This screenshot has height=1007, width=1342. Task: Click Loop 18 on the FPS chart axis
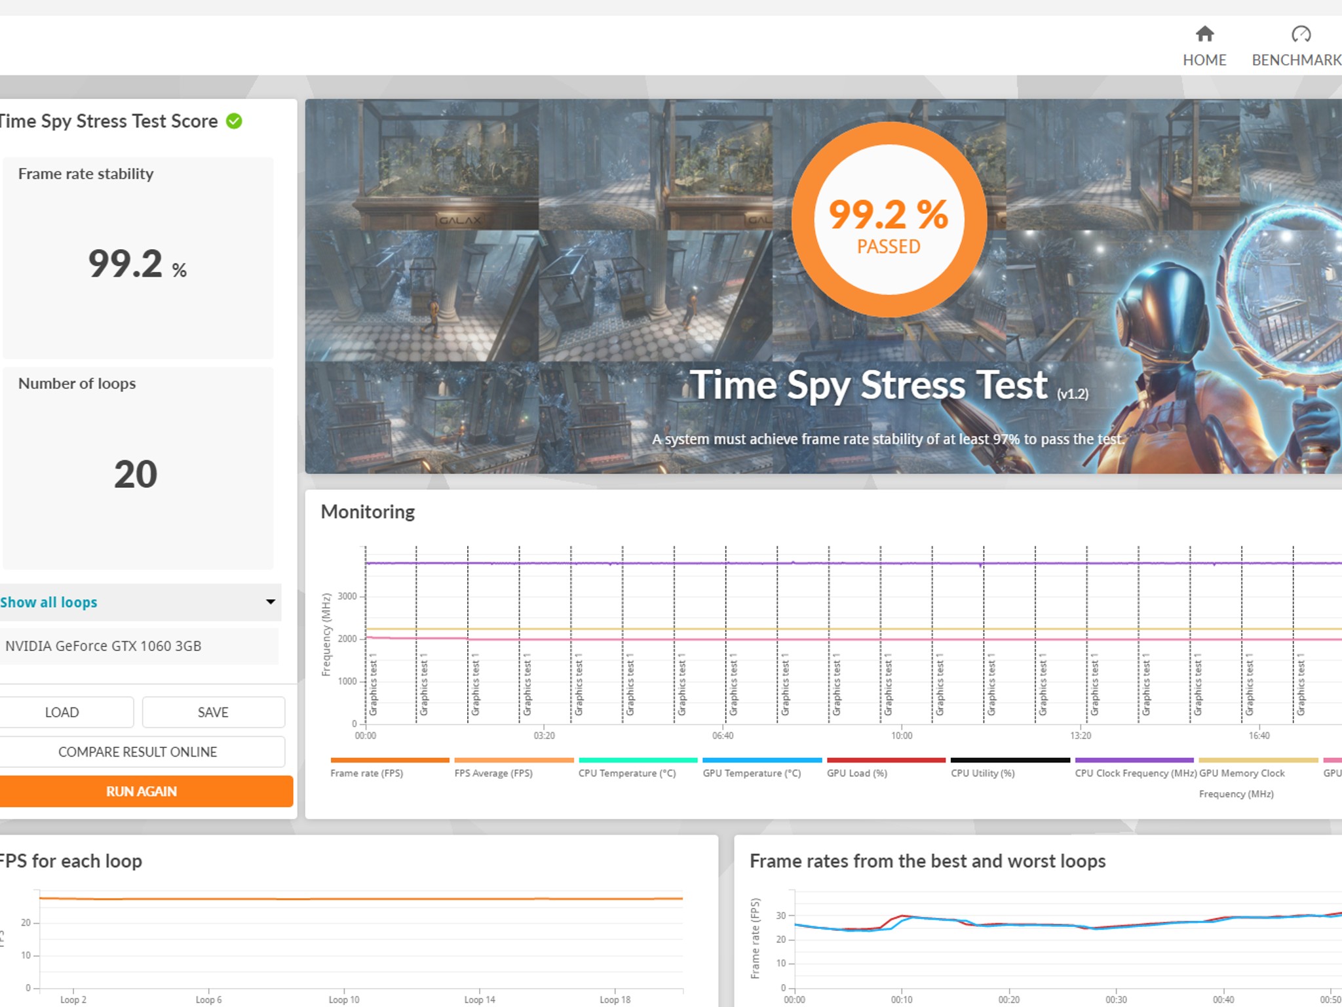click(x=615, y=1000)
